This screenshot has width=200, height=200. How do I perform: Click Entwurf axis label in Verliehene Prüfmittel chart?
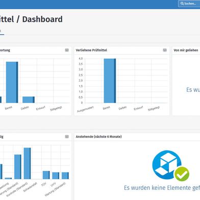pos(138,108)
